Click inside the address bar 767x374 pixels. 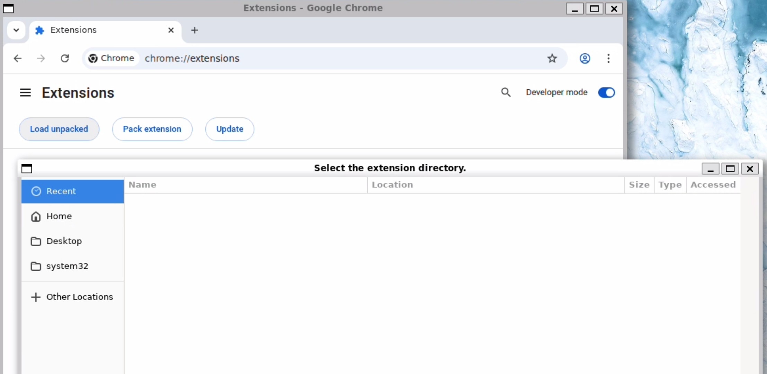click(x=312, y=58)
